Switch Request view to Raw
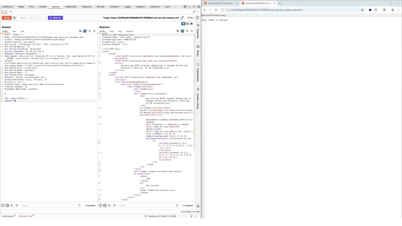402x226 pixels. pos(14,31)
